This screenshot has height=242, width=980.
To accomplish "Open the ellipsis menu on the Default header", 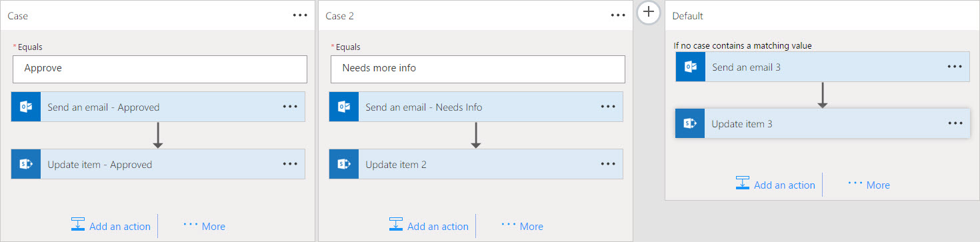I will coord(965,15).
